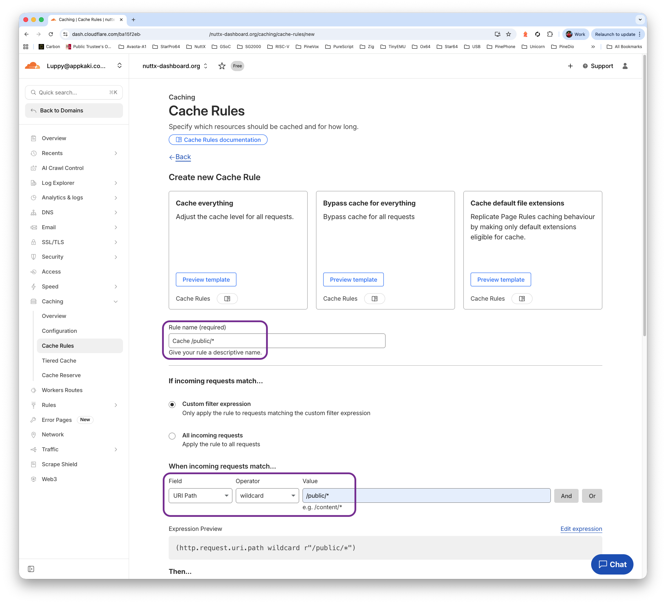
Task: Open the user profile icon top right
Action: pyautogui.click(x=625, y=66)
